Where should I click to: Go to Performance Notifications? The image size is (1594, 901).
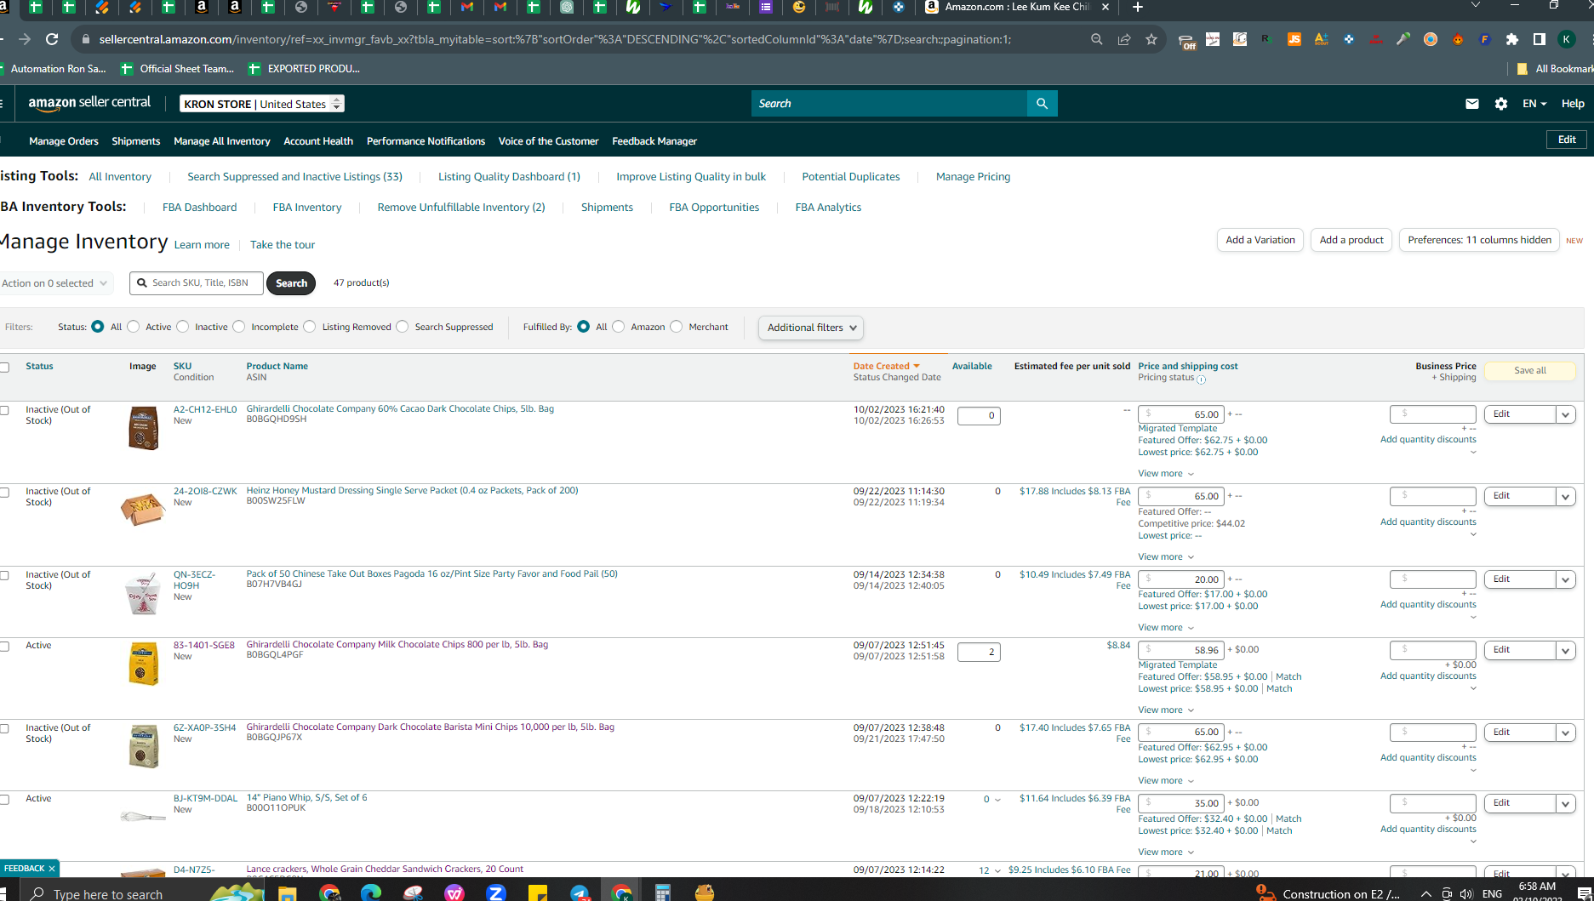pos(426,141)
